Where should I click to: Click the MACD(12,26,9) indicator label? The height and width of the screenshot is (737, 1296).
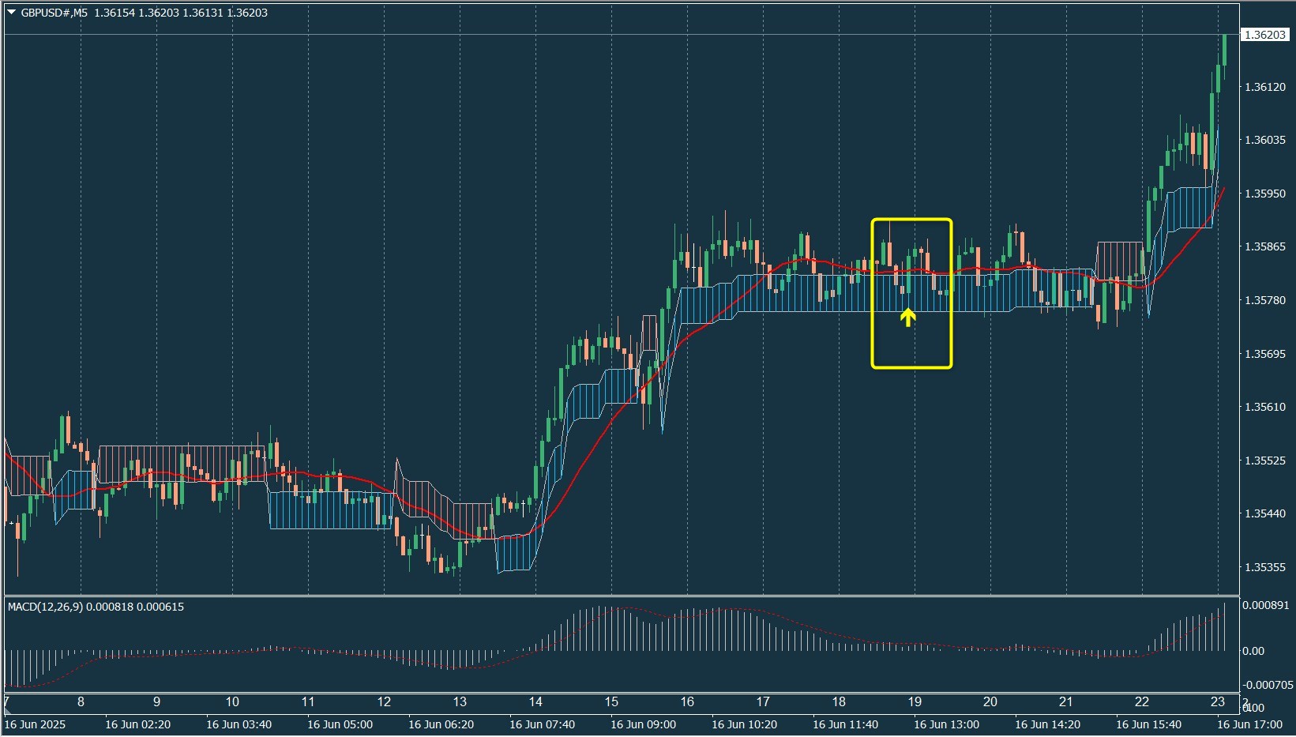[x=45, y=607]
